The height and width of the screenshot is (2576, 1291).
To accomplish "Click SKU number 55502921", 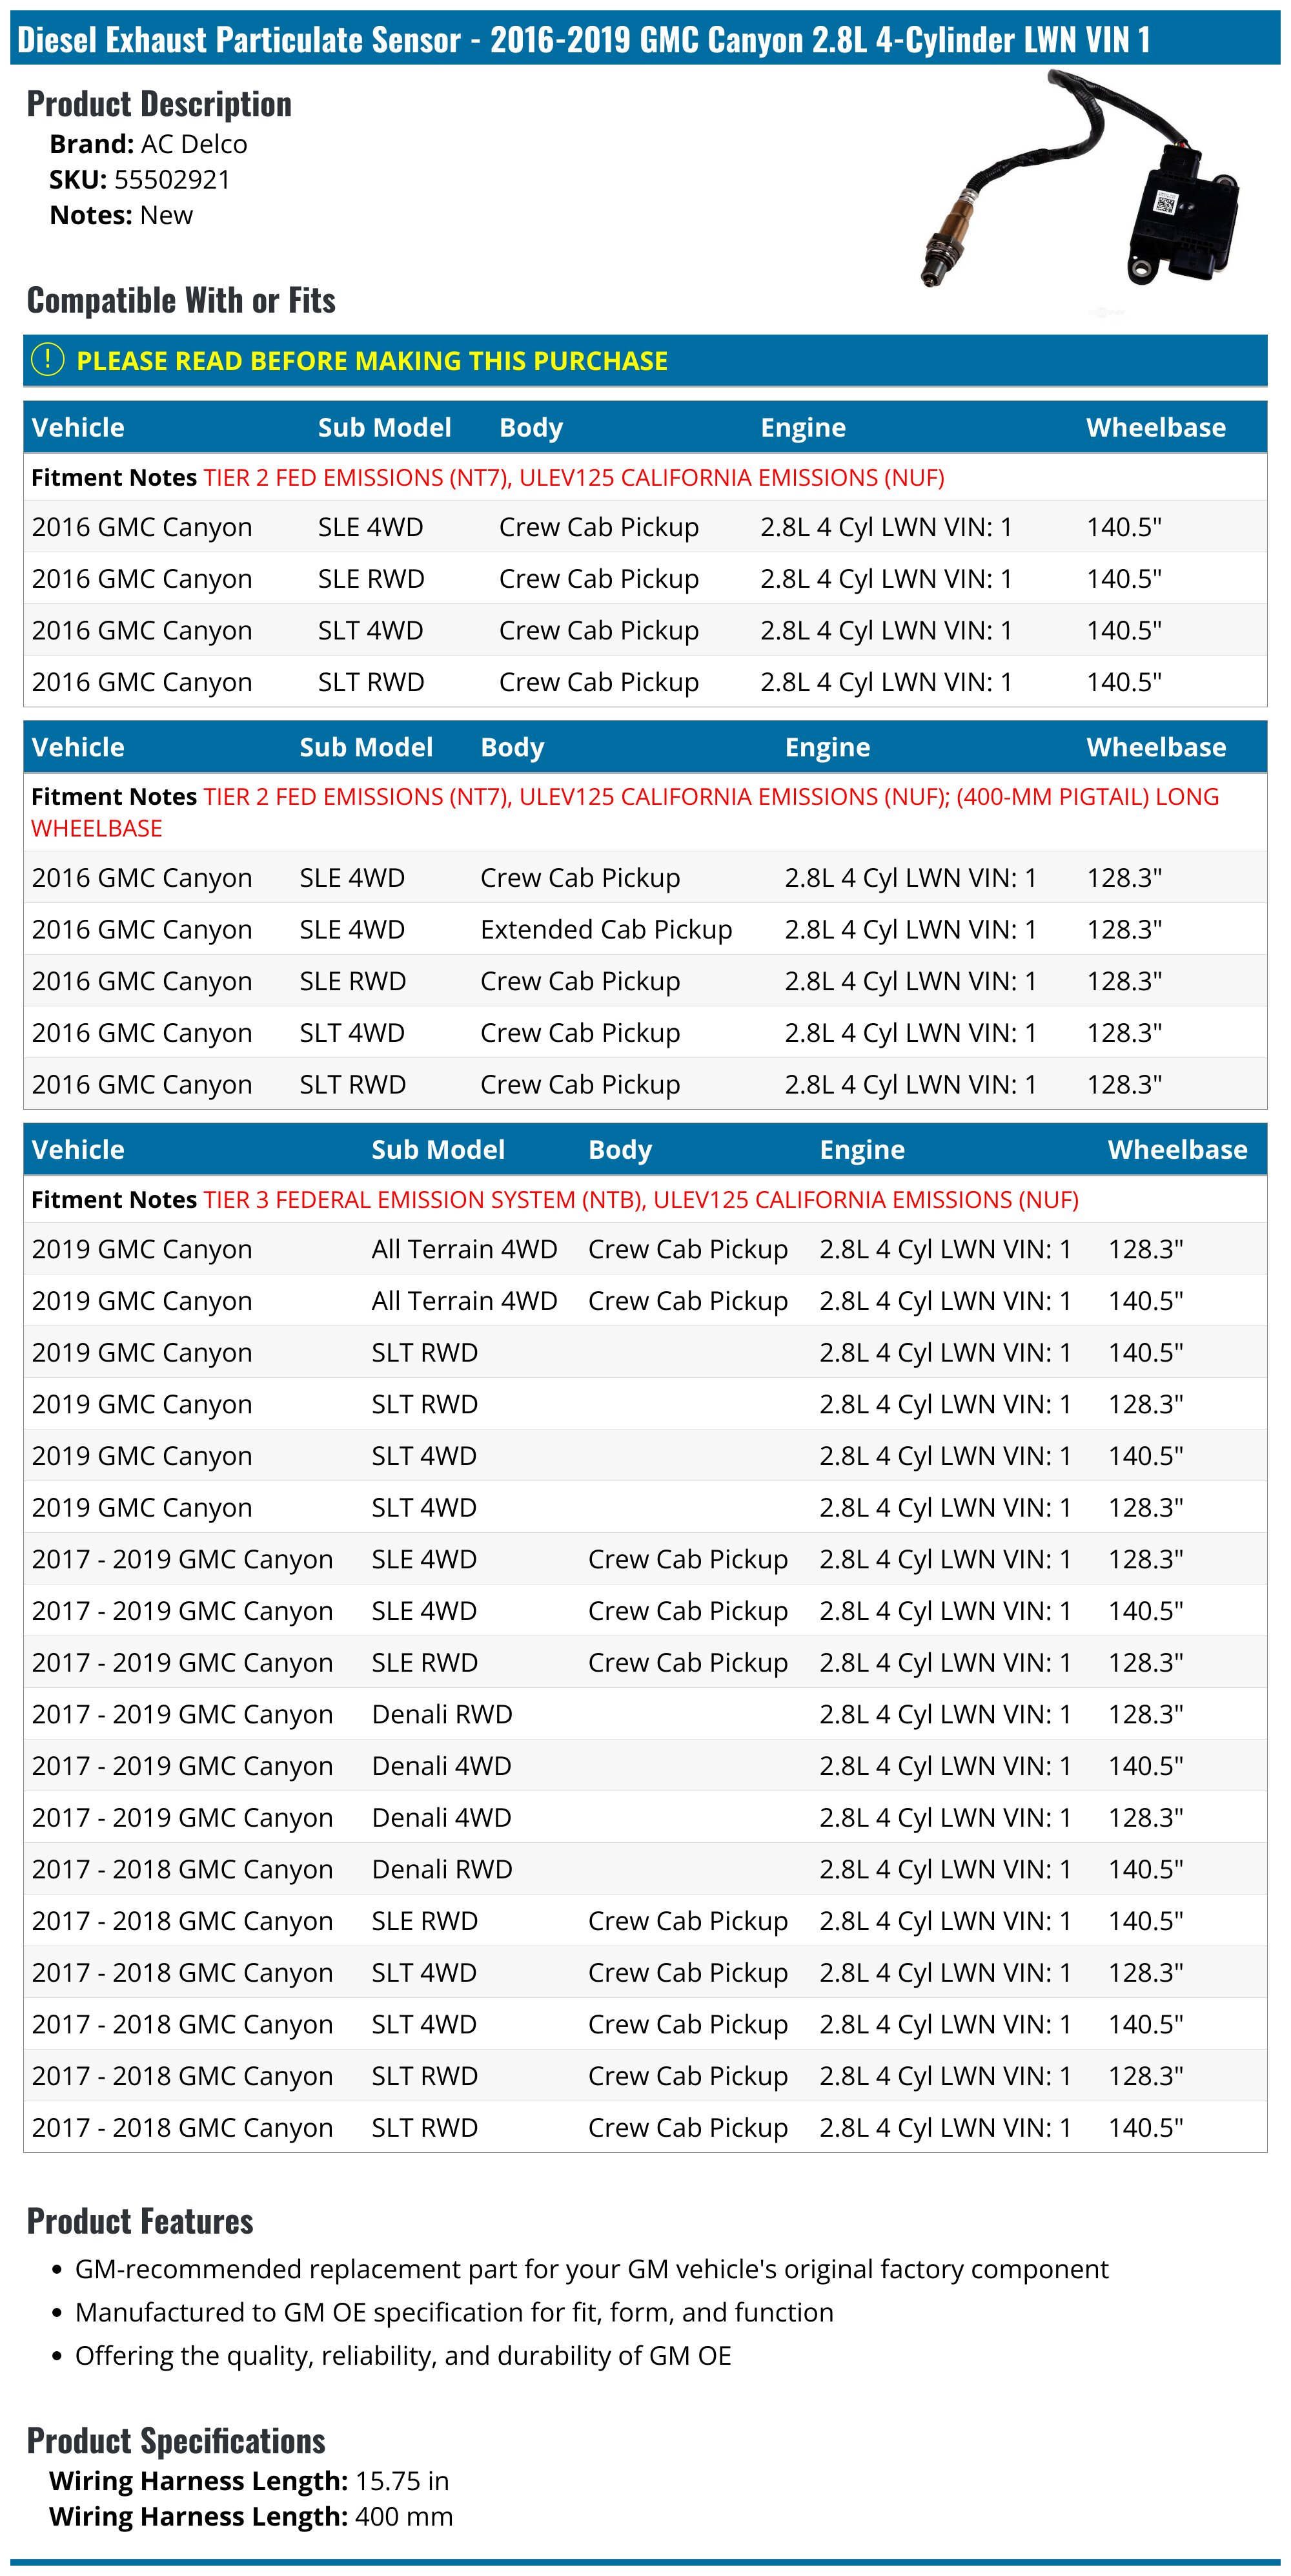I will pos(172,180).
